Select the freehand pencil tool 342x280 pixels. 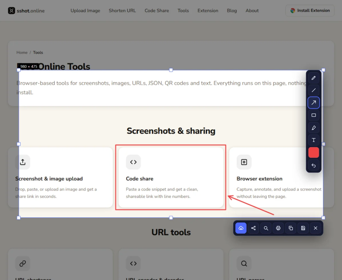(313, 78)
